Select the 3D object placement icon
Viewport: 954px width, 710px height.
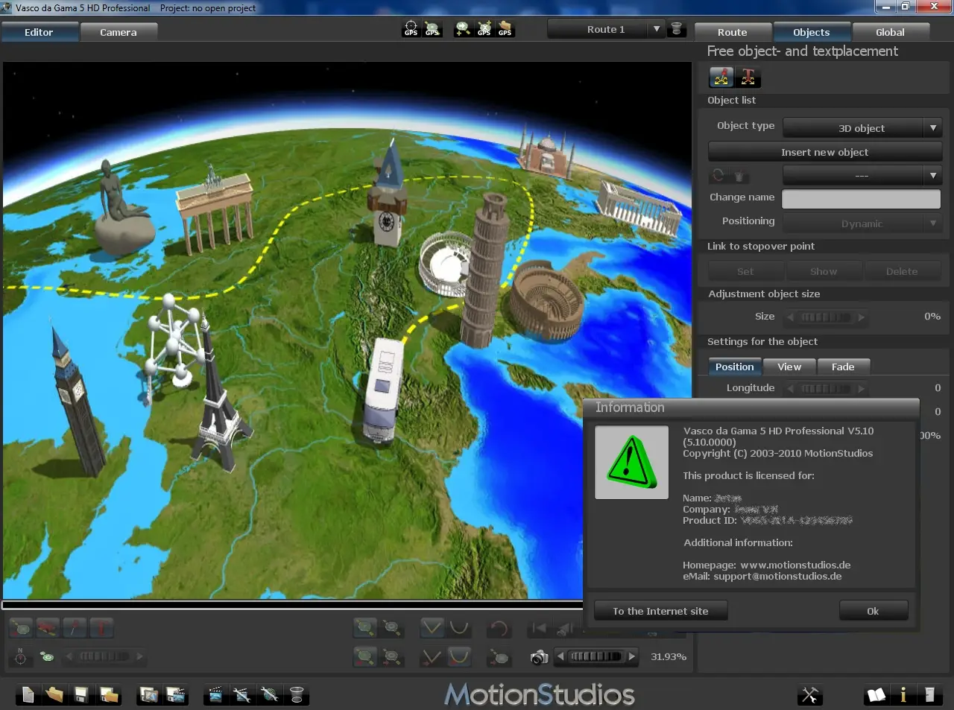(721, 77)
